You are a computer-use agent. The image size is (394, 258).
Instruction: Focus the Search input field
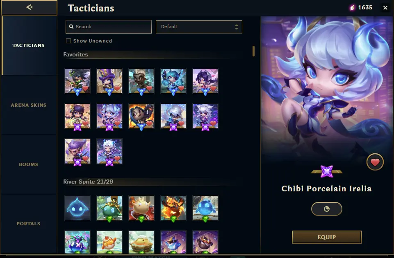click(109, 27)
